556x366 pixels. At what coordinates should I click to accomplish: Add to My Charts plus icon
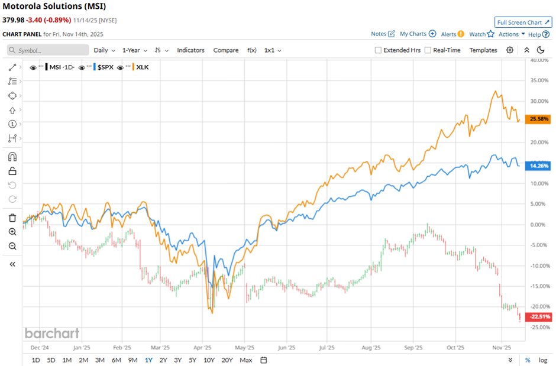[432, 34]
